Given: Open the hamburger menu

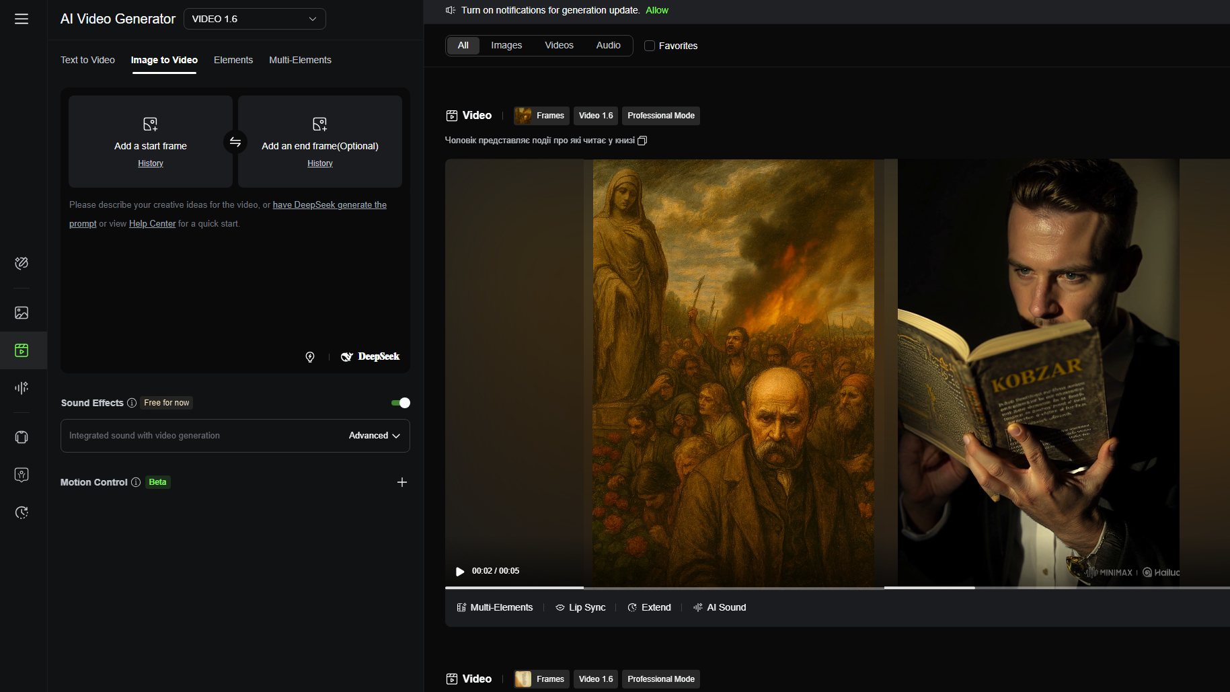Looking at the screenshot, I should pos(22,19).
